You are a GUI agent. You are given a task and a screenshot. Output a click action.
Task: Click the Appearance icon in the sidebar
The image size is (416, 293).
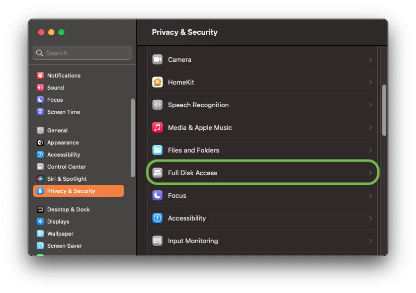click(40, 142)
